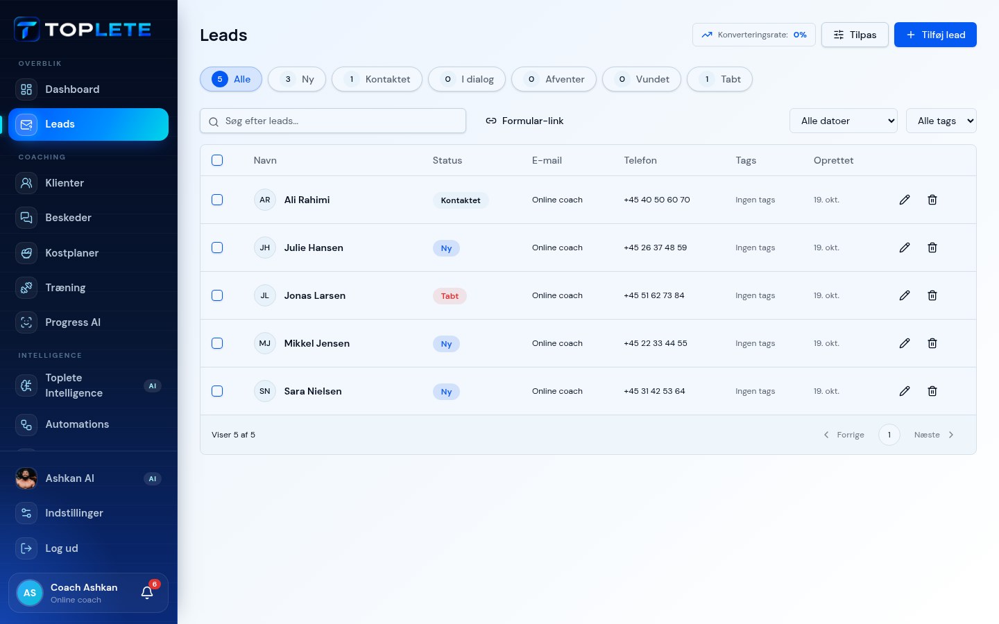Open notifications bell icon
This screenshot has width=999, height=624.
[x=147, y=592]
